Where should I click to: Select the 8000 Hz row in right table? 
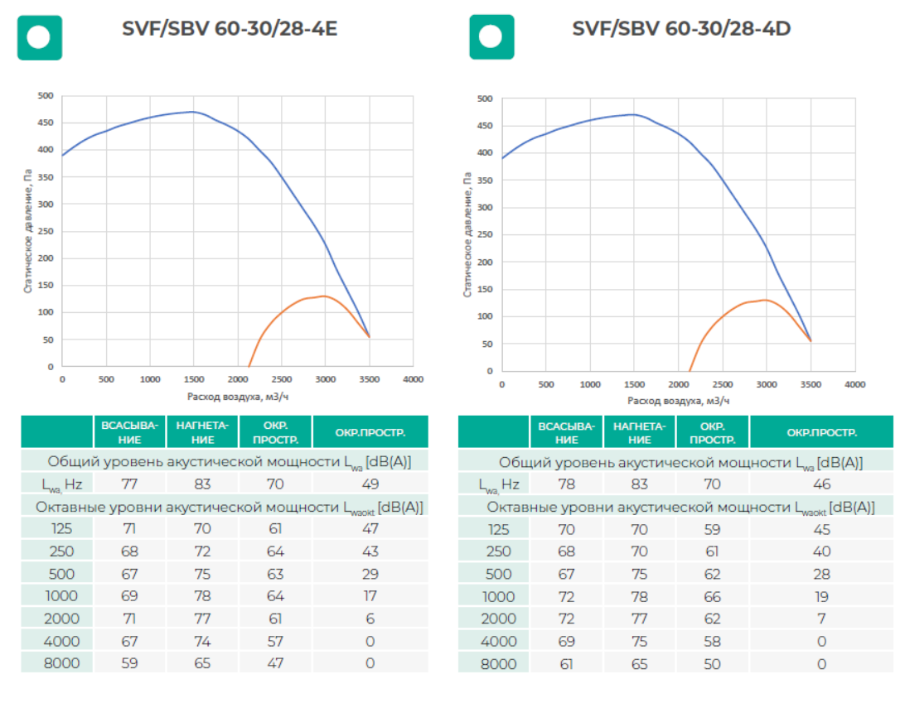pyautogui.click(x=497, y=663)
